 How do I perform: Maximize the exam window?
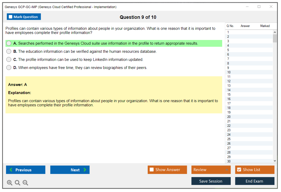[x=259, y=7]
